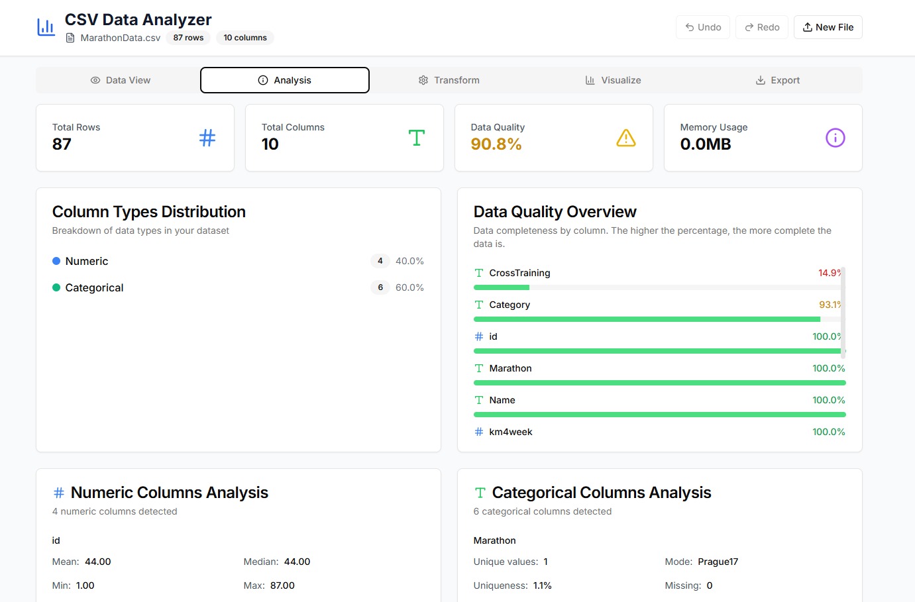Click the Category completeness progress bar
This screenshot has width=915, height=602.
click(659, 319)
